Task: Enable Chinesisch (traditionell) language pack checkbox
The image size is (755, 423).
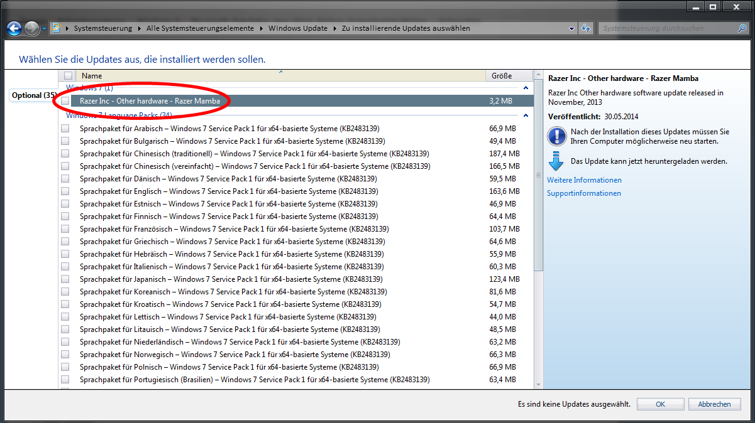Action: pyautogui.click(x=65, y=154)
